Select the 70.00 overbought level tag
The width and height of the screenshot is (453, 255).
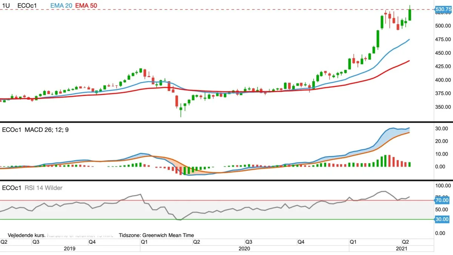pos(442,200)
